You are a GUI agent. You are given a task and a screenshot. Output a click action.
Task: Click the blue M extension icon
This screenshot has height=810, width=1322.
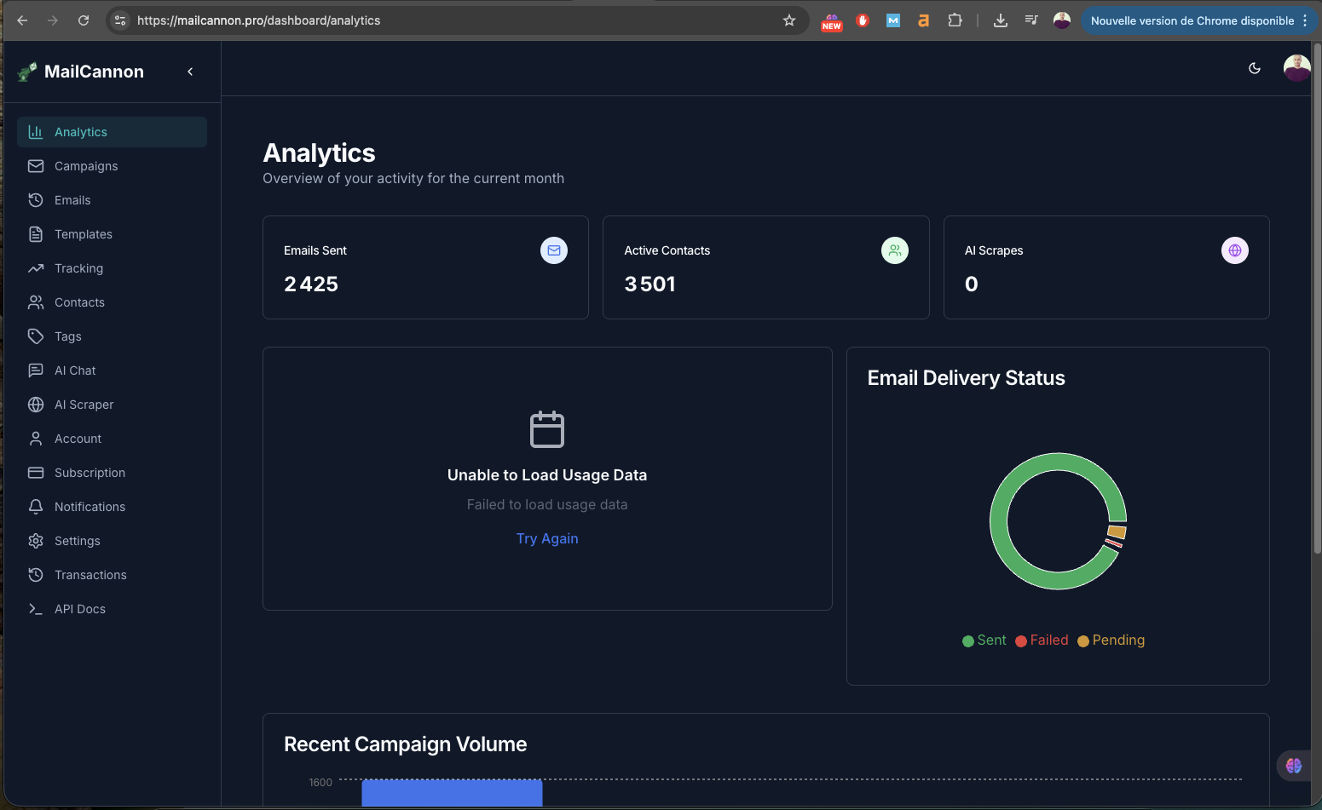893,20
